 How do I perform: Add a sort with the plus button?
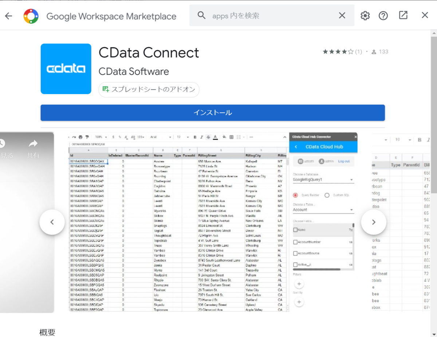coord(299,302)
